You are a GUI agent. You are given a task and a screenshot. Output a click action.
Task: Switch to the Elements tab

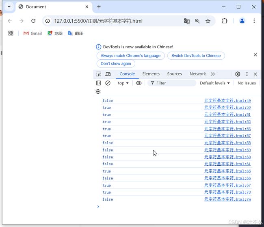151,74
